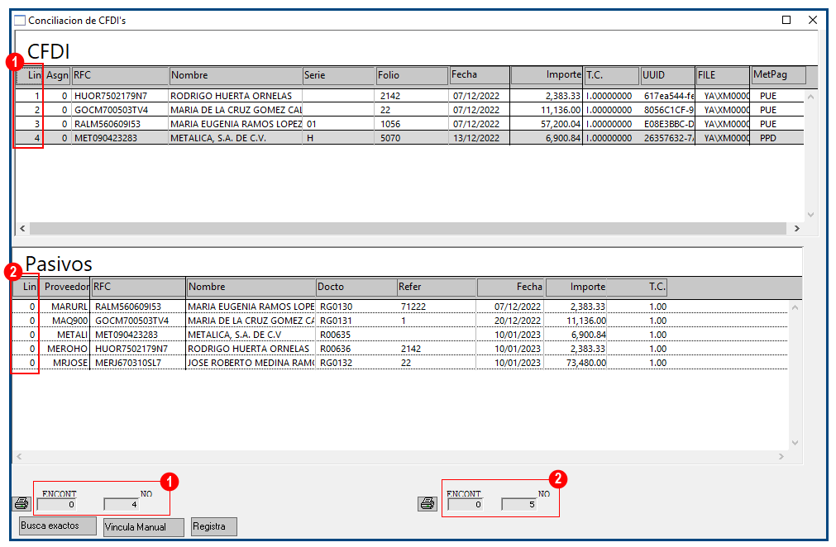Click the Registra button

[x=213, y=526]
